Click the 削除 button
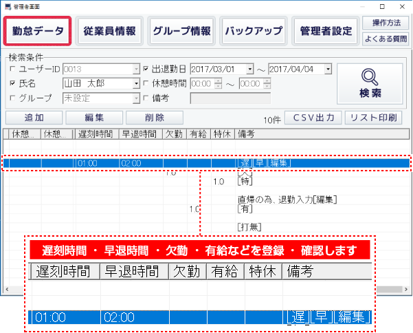Screen dimensions: 413x333 (144, 118)
